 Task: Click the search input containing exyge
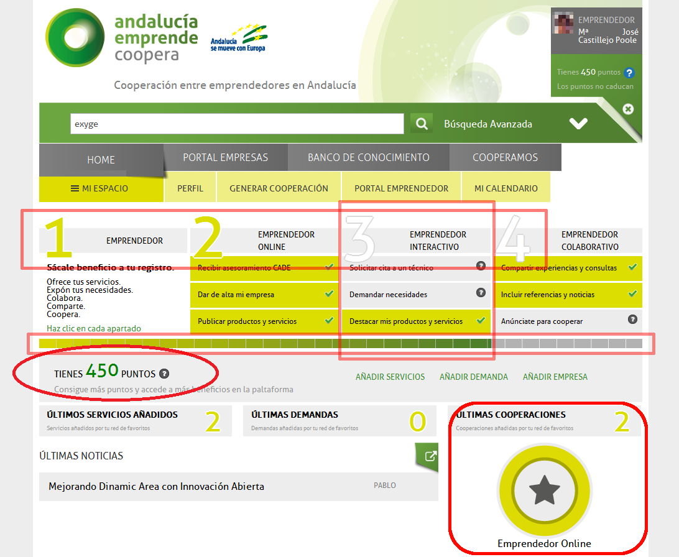click(x=237, y=124)
